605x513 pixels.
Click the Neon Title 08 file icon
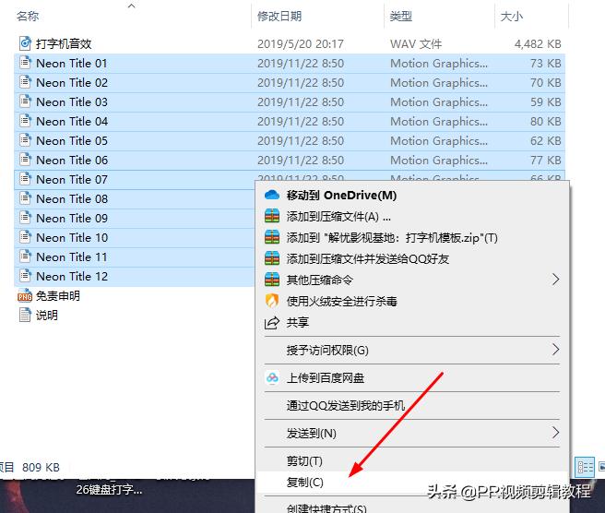tap(25, 198)
